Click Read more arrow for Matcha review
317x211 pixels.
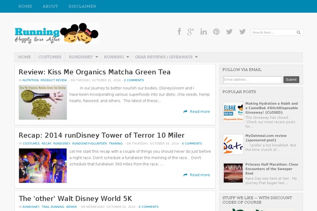[185, 111]
